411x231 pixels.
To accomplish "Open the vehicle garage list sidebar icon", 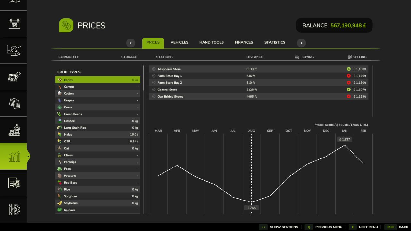I will 14,183.
